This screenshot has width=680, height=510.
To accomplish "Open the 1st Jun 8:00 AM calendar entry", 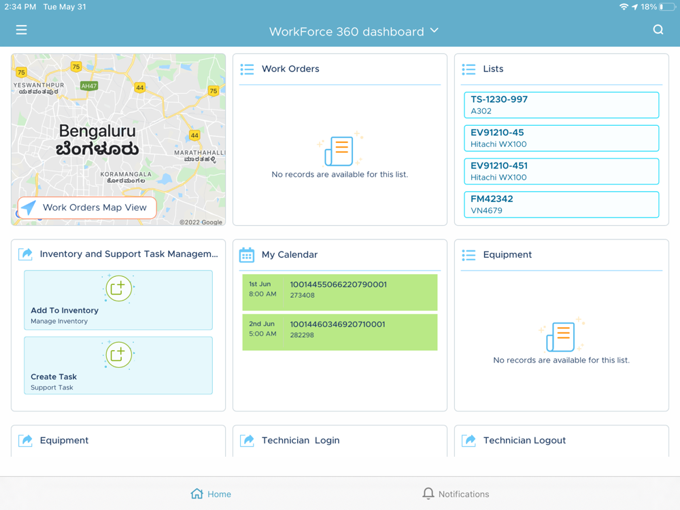I will pyautogui.click(x=339, y=292).
